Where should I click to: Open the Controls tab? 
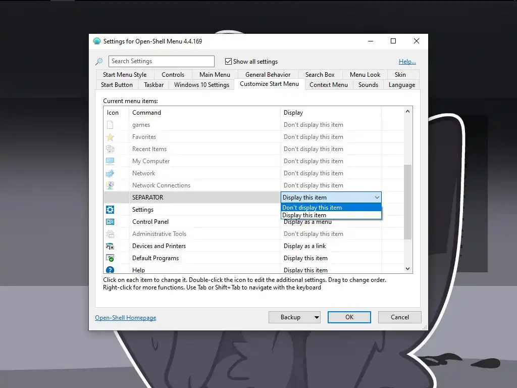pyautogui.click(x=173, y=75)
